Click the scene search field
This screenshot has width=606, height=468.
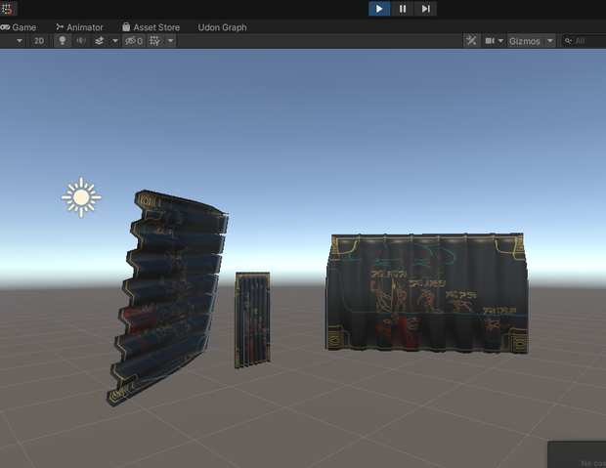tap(584, 41)
